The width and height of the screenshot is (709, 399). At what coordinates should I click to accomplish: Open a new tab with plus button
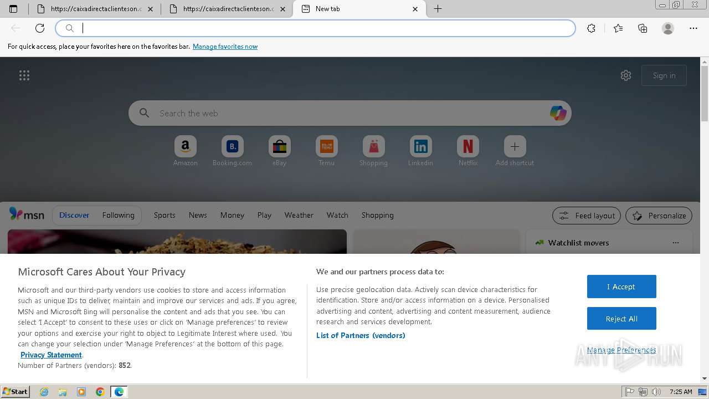pos(438,9)
